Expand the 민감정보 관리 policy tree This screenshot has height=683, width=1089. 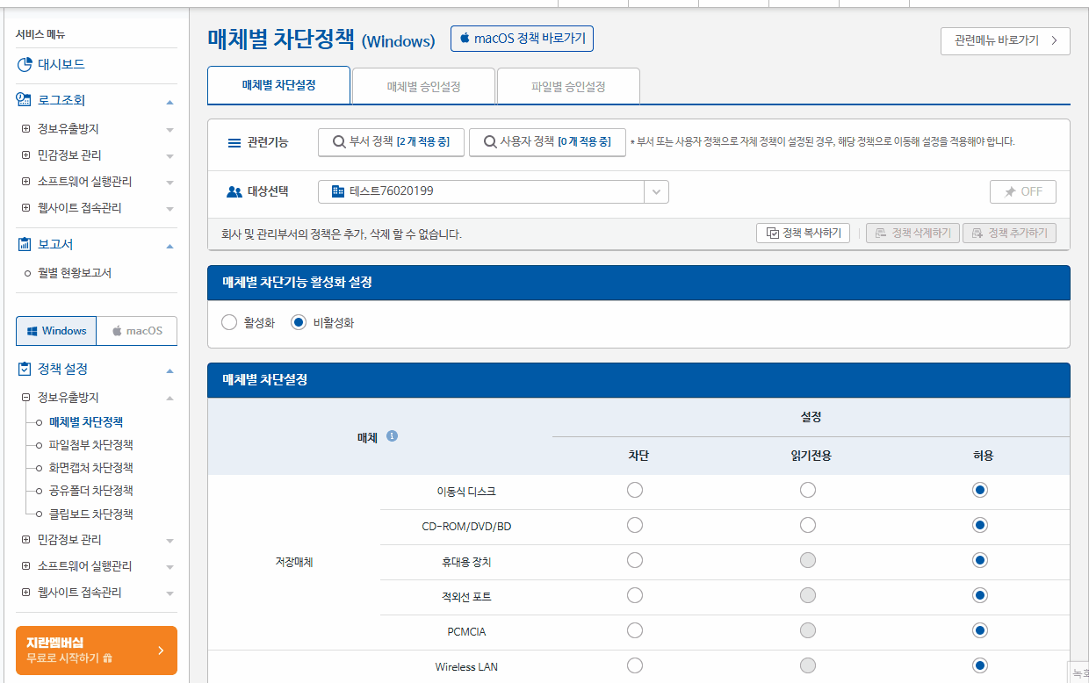click(x=25, y=540)
